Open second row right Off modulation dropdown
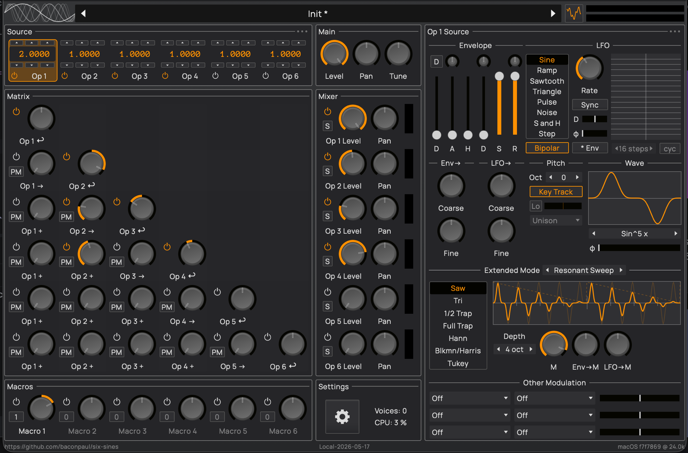 click(x=555, y=415)
